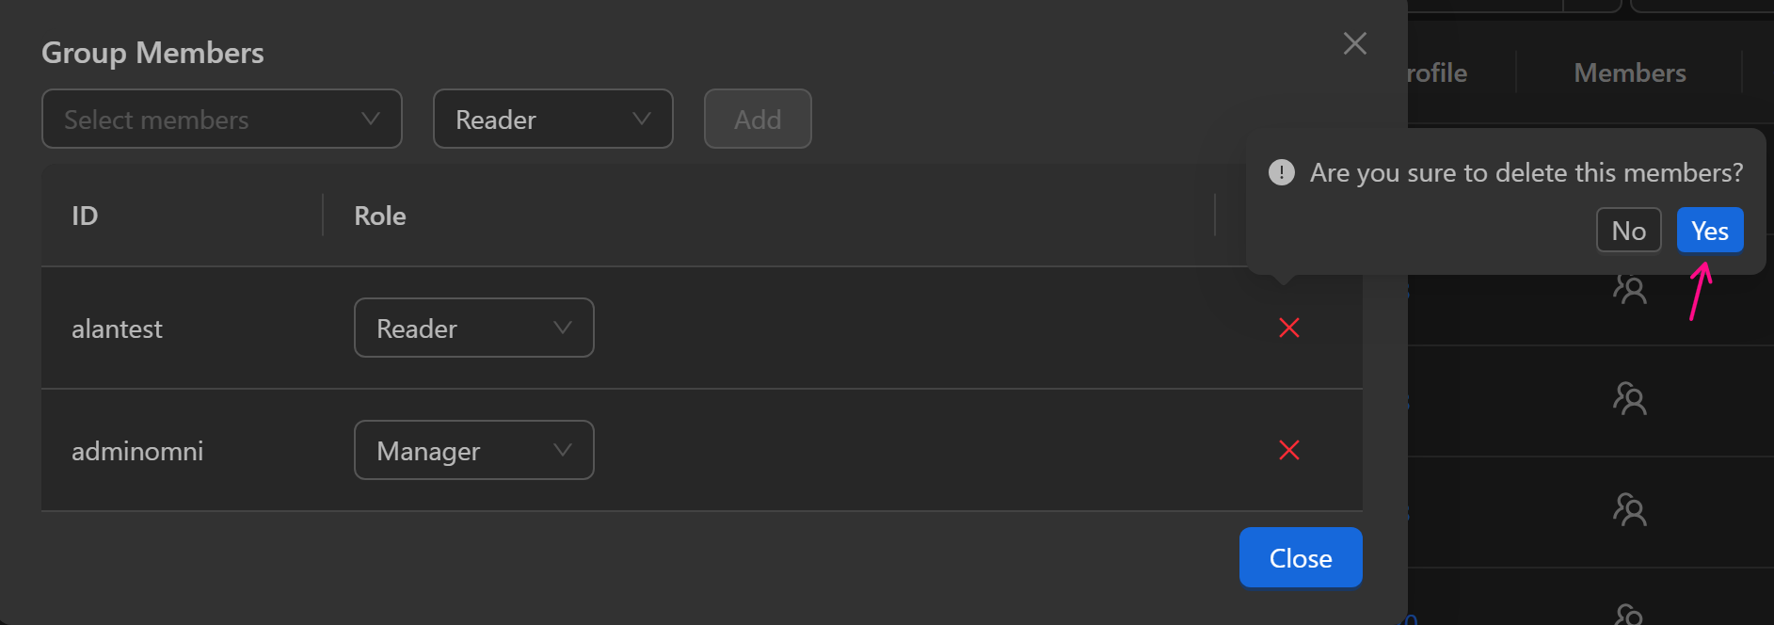Image resolution: width=1774 pixels, height=625 pixels.
Task: Click the members icon in second background row
Action: click(x=1629, y=398)
